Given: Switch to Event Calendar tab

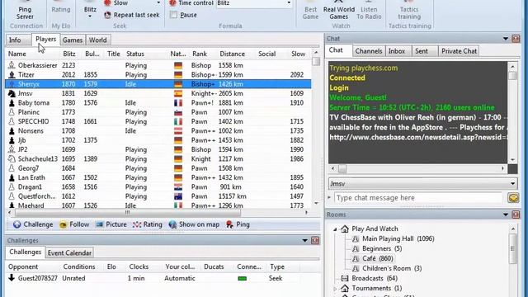Looking at the screenshot, I should coord(69,253).
